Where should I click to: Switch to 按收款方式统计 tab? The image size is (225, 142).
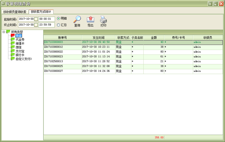[41, 11]
